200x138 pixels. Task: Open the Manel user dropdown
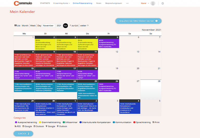pyautogui.click(x=145, y=3)
